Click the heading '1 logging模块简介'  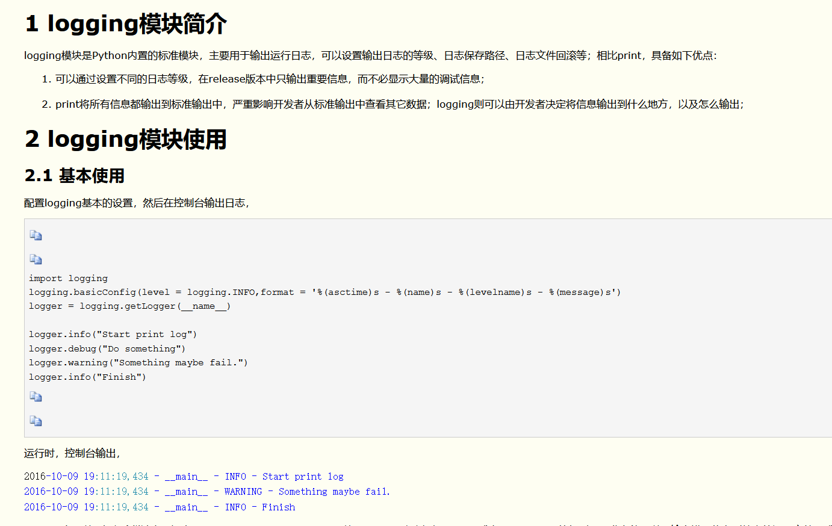pos(126,24)
